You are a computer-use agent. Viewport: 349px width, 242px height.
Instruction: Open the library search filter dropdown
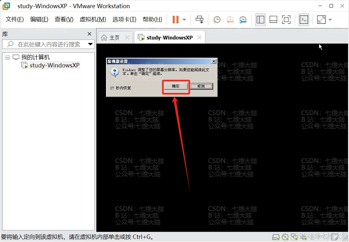point(90,44)
